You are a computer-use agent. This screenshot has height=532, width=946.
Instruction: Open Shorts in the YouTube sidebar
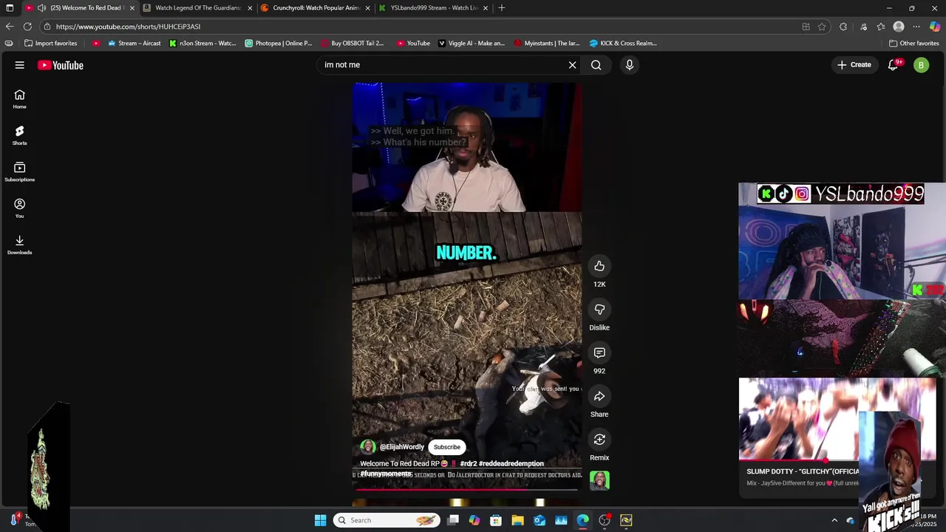click(x=20, y=135)
